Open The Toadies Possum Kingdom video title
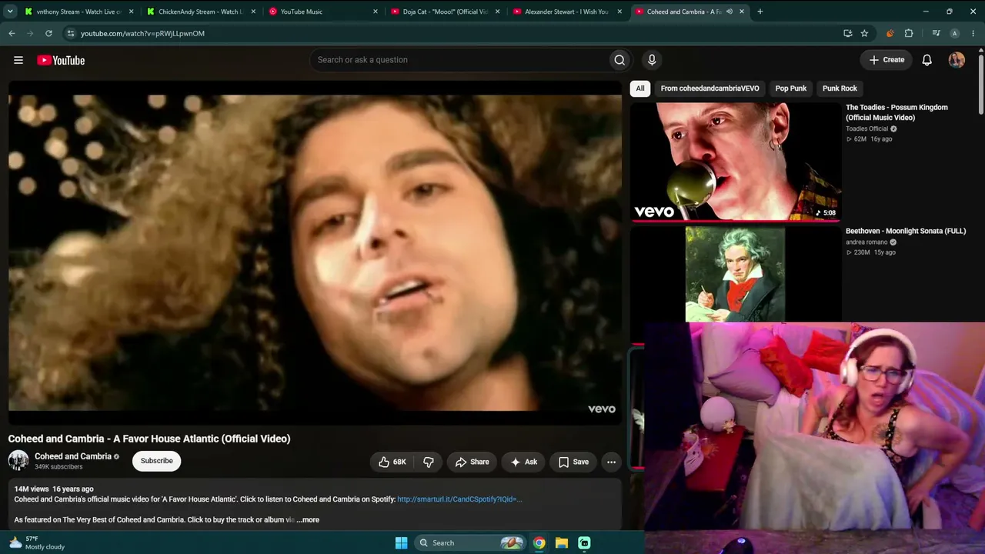 click(897, 112)
